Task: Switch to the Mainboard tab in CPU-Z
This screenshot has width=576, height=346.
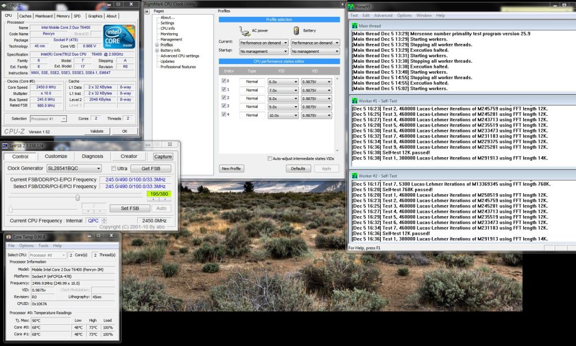Action: tap(44, 16)
